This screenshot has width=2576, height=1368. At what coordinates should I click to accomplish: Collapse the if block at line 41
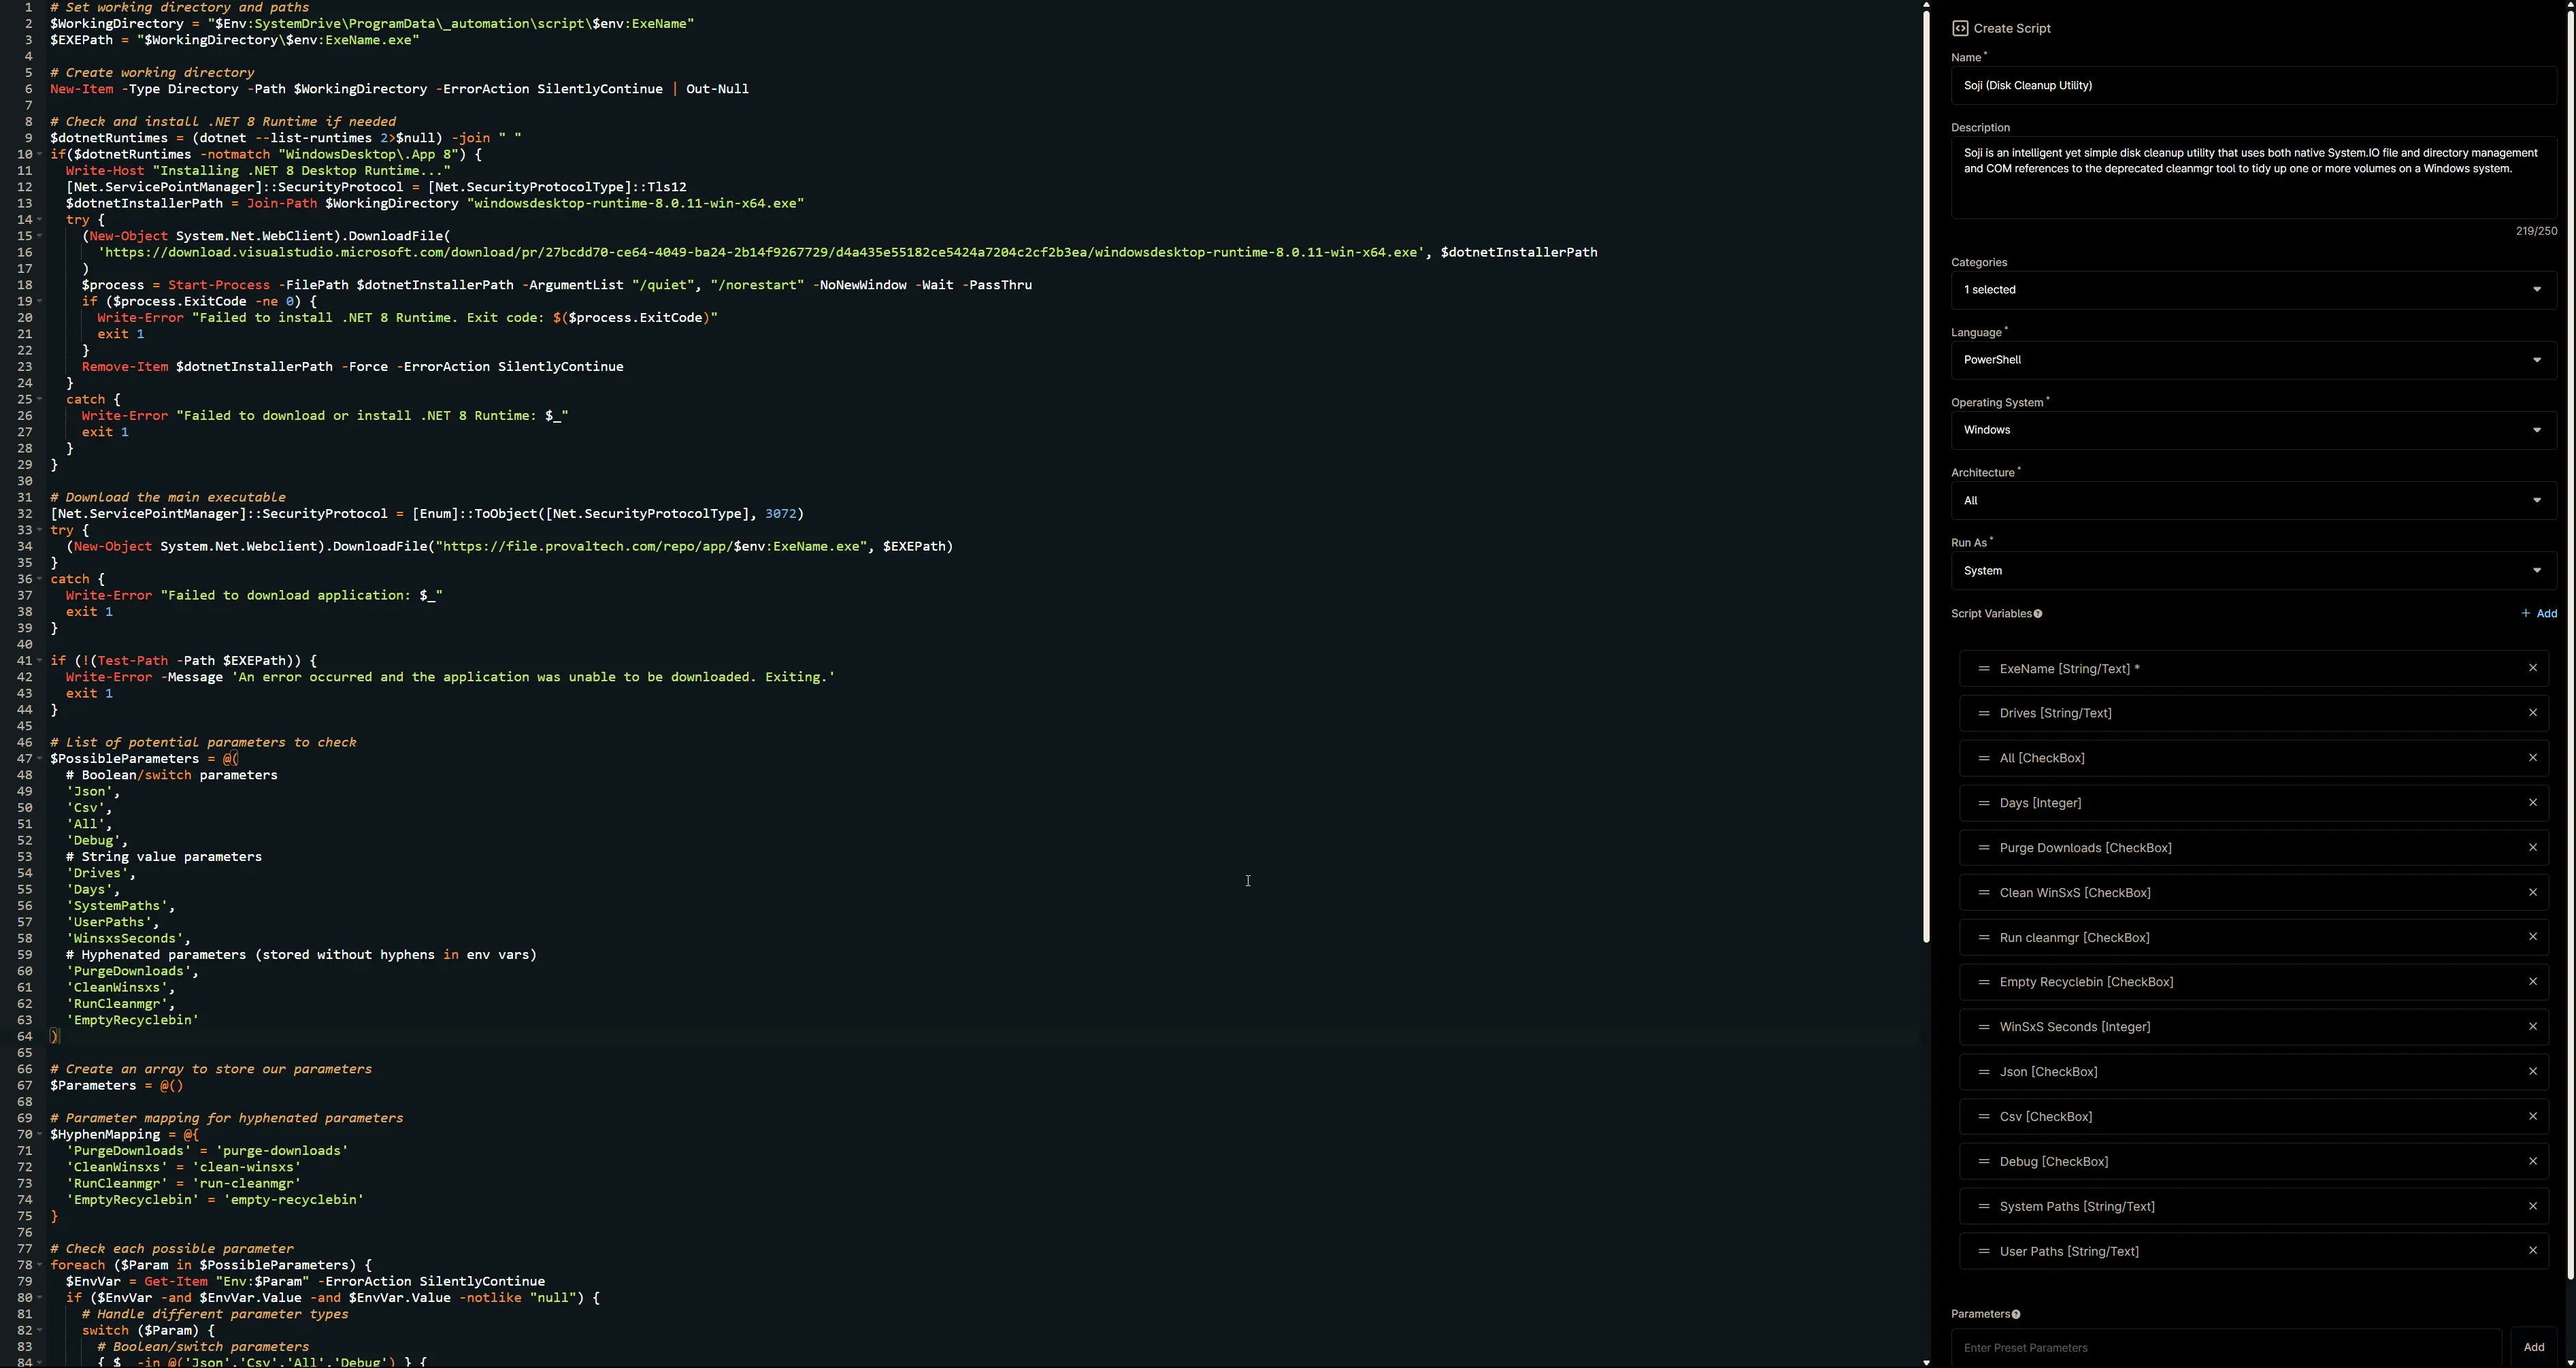[40, 661]
